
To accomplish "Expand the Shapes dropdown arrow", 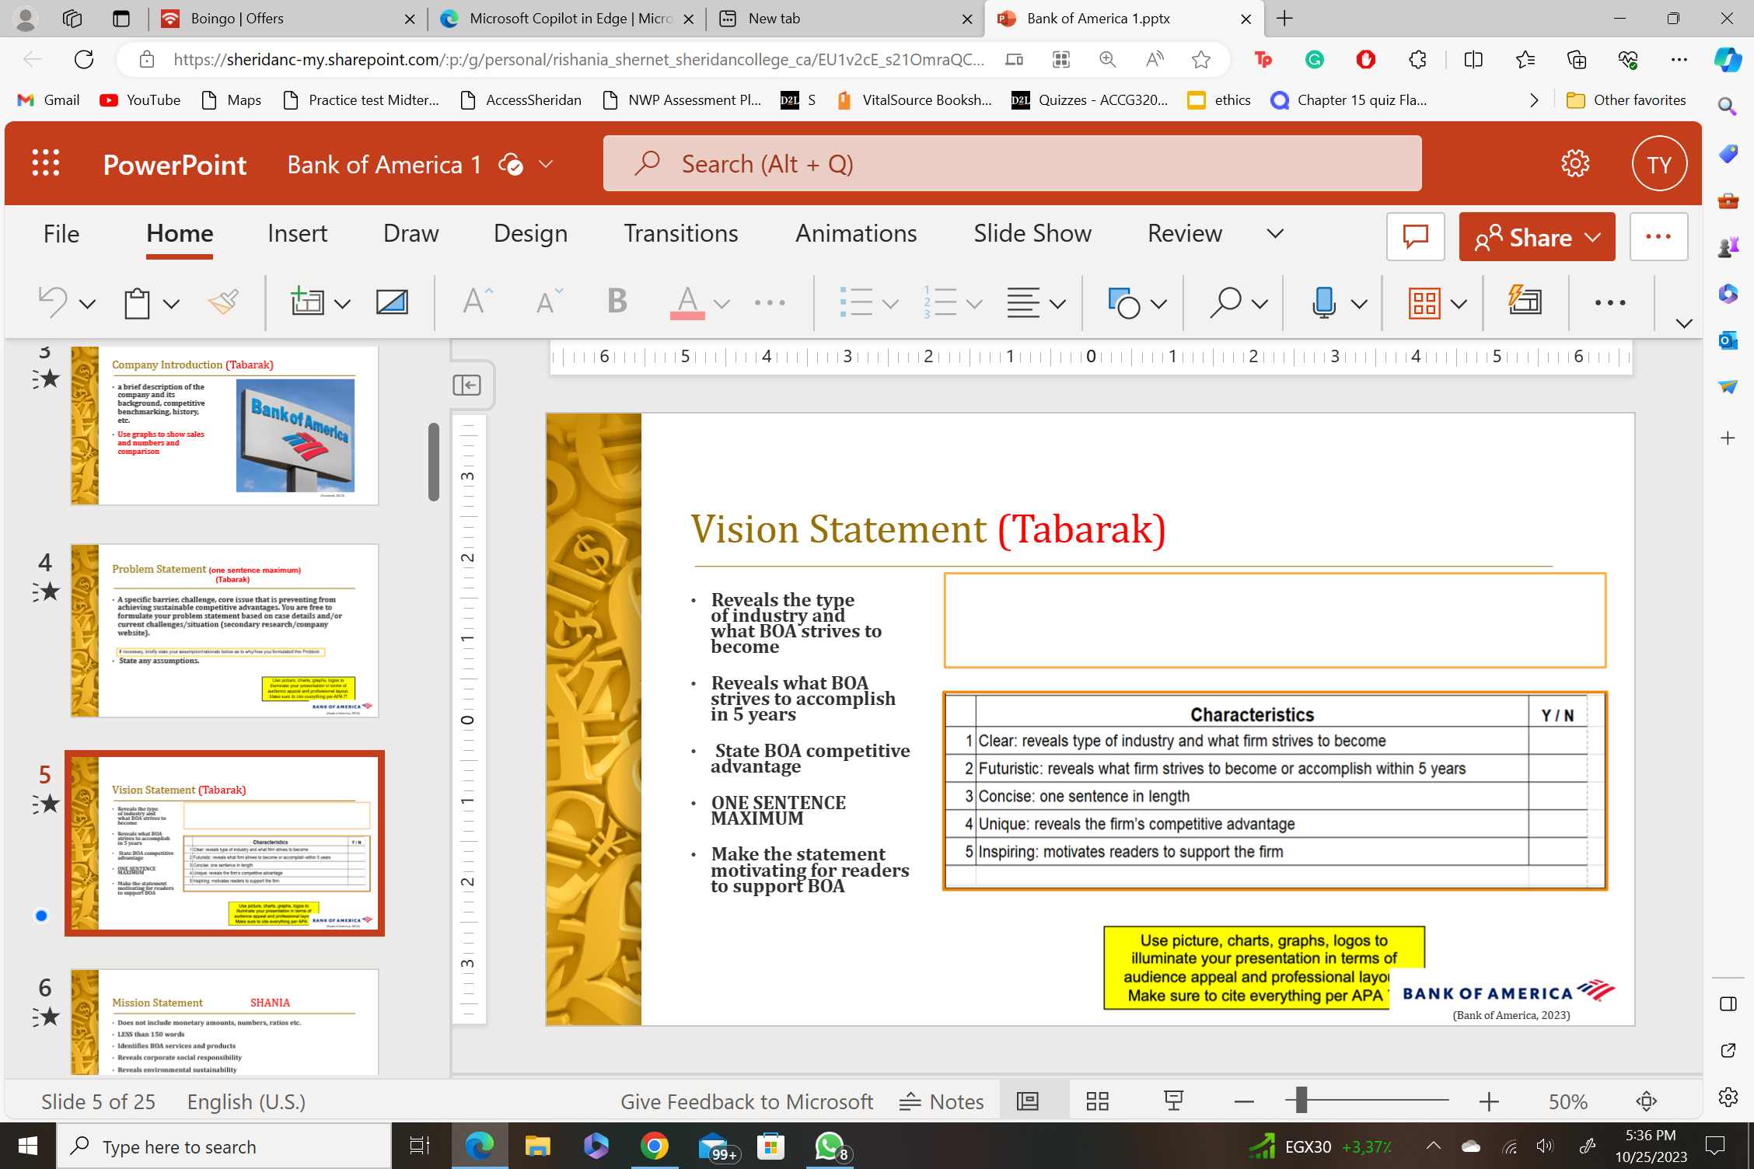I will tap(1159, 304).
